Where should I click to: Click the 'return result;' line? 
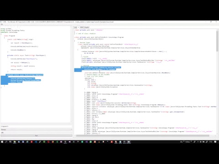click(x=16, y=70)
